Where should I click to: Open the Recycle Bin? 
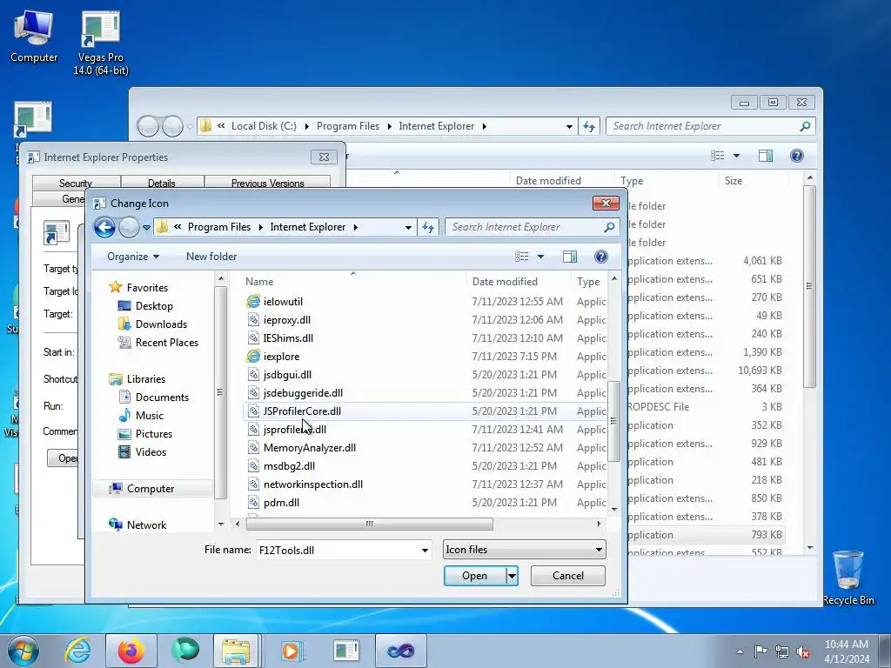coord(847,578)
